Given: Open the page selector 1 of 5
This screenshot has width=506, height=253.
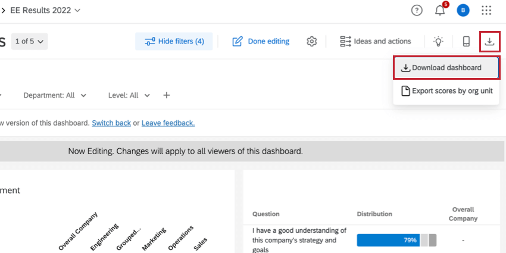Looking at the screenshot, I should pyautogui.click(x=31, y=41).
